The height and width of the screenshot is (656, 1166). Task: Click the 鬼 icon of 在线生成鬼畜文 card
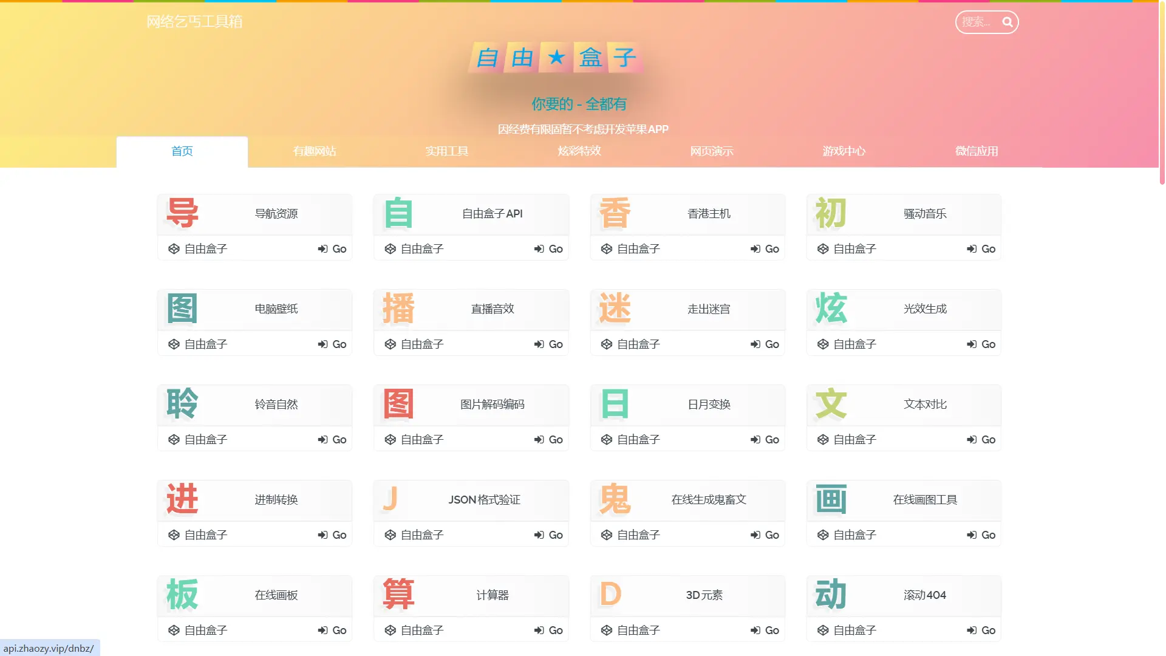point(615,499)
